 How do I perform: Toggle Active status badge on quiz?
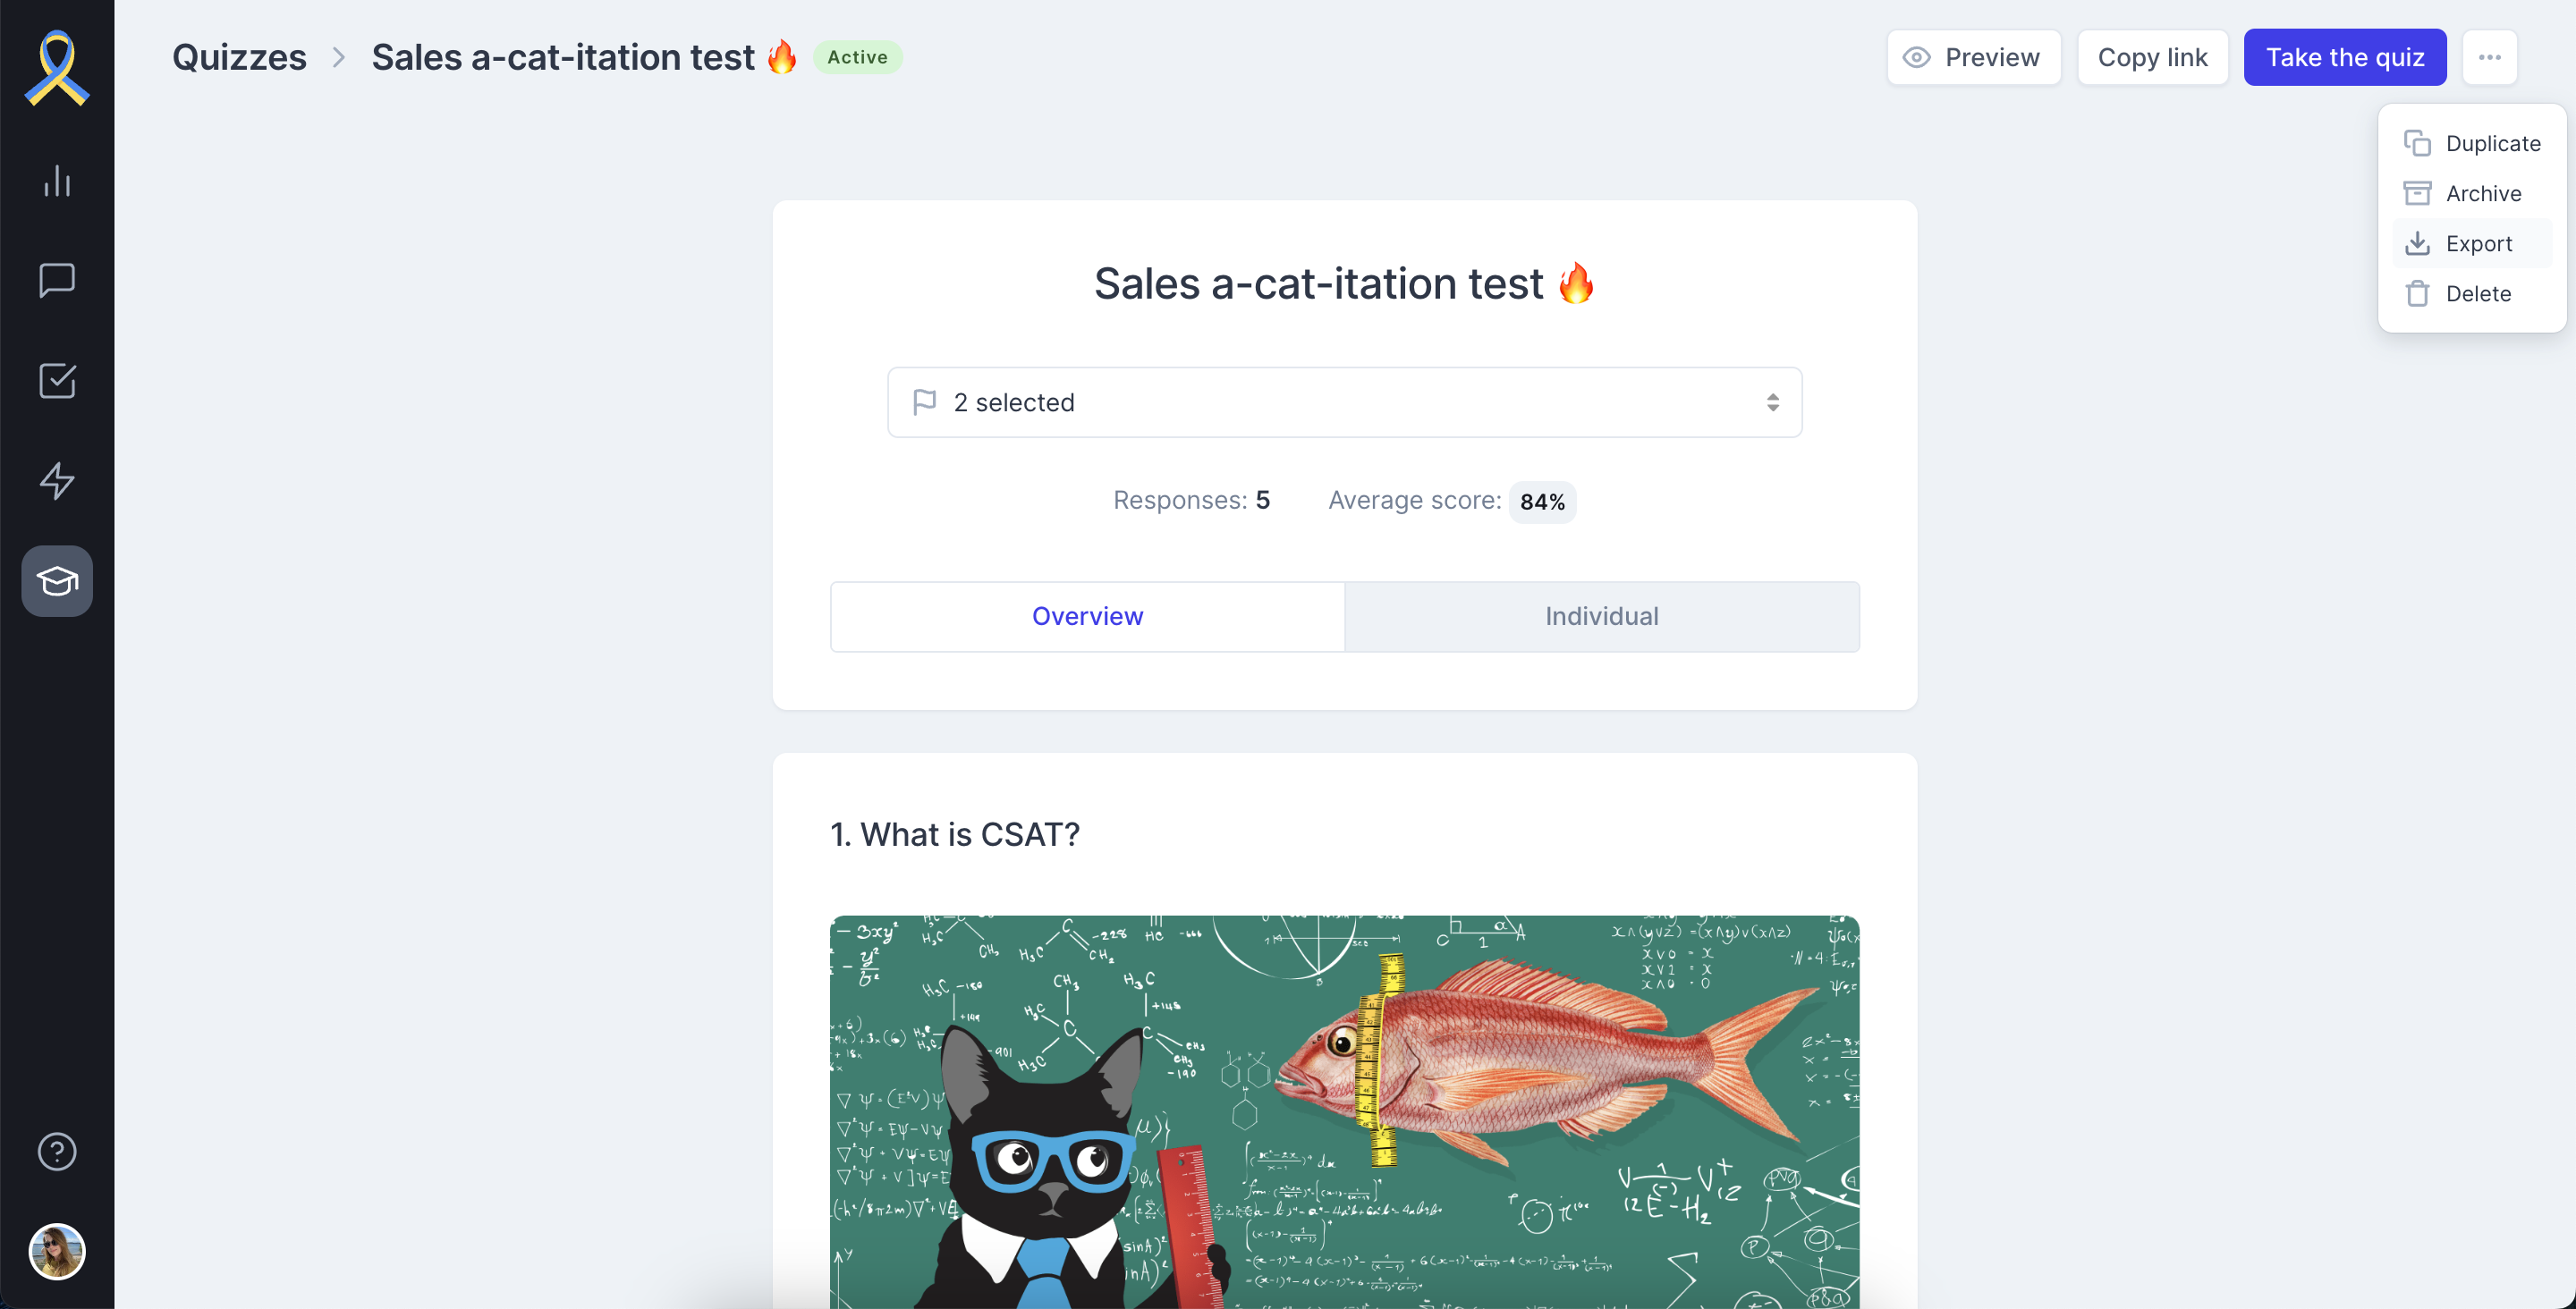coord(858,55)
